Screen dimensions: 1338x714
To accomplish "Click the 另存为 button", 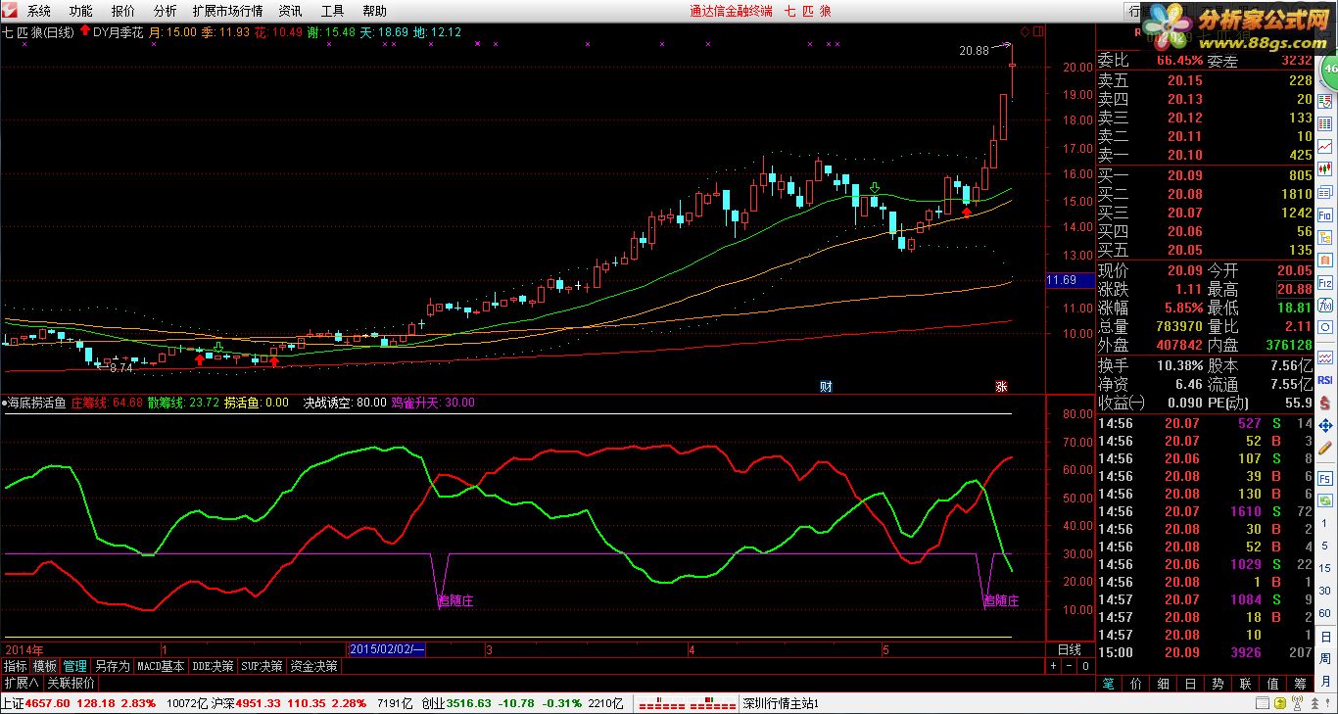I will [112, 666].
